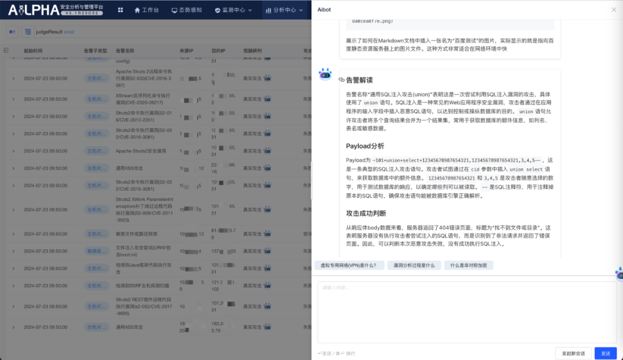Click the floating Aibot icon at panel edge
Screen dimensions: 623x360
click(619, 273)
